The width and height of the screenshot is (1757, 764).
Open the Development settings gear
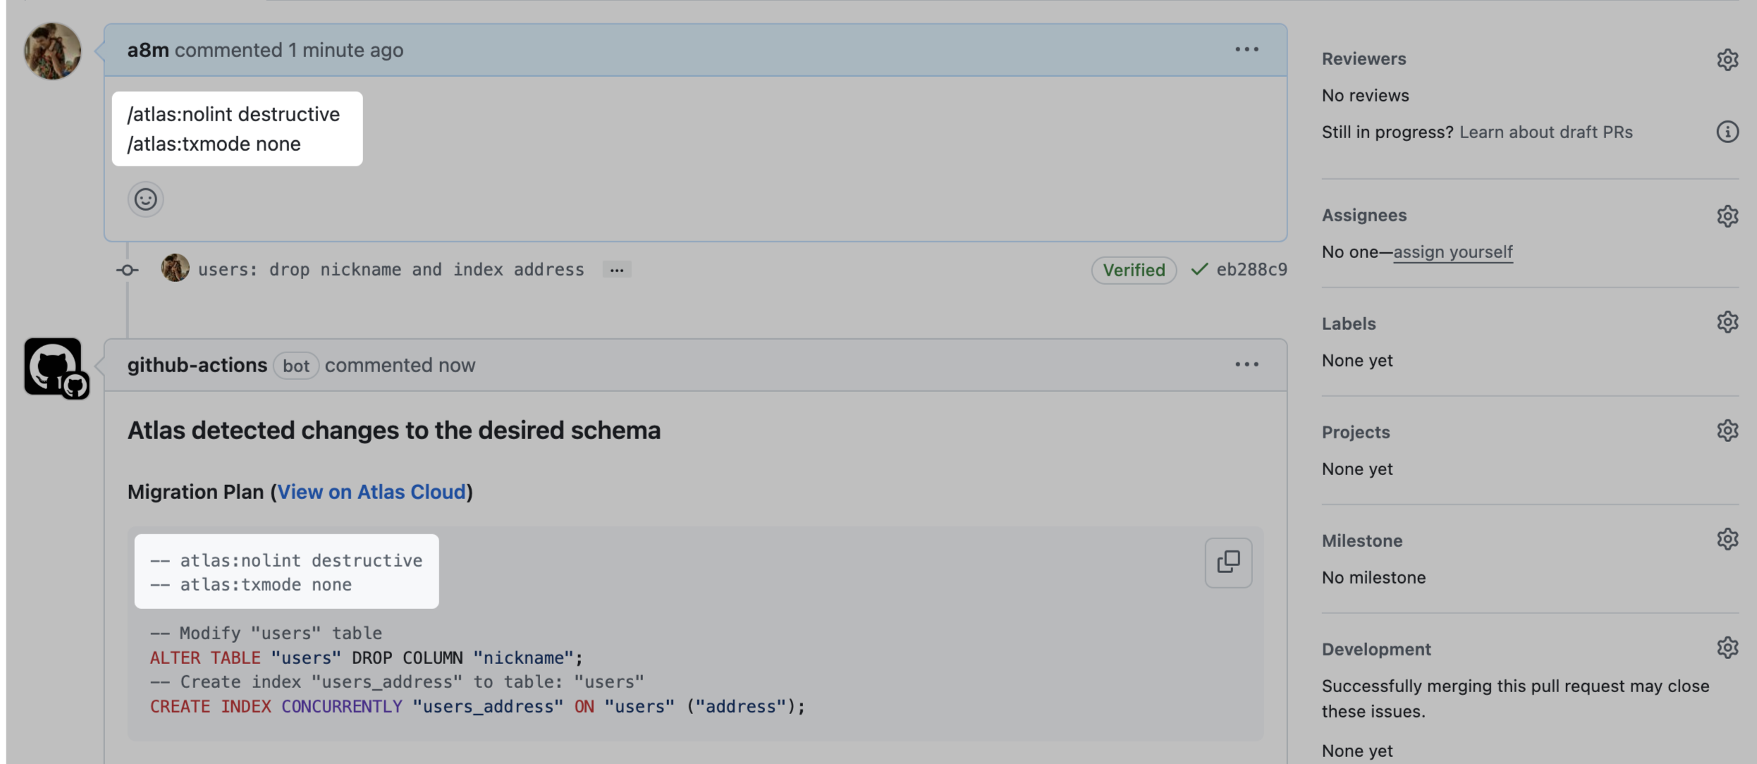[1728, 648]
